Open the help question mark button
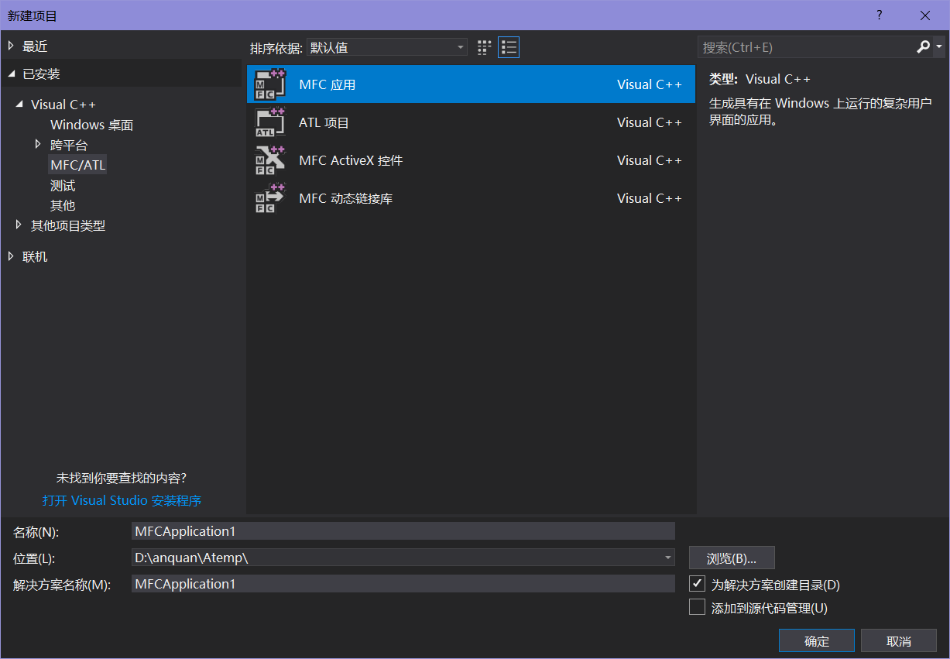The image size is (950, 659). coord(880,15)
